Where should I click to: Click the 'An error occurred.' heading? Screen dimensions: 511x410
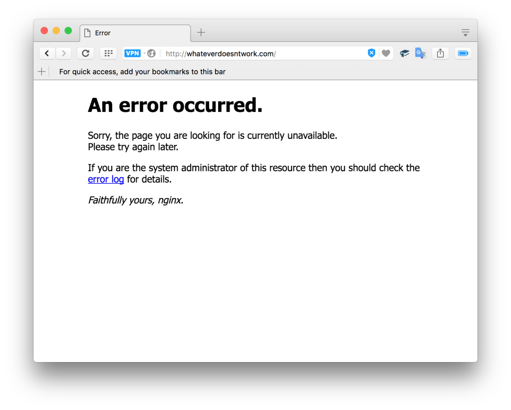click(x=175, y=105)
